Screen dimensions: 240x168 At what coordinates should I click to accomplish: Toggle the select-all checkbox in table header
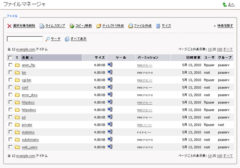10,58
